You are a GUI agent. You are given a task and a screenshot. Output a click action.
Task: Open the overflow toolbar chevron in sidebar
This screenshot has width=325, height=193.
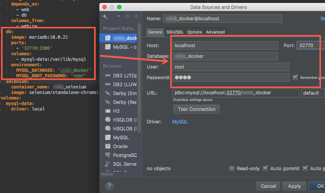click(x=119, y=16)
